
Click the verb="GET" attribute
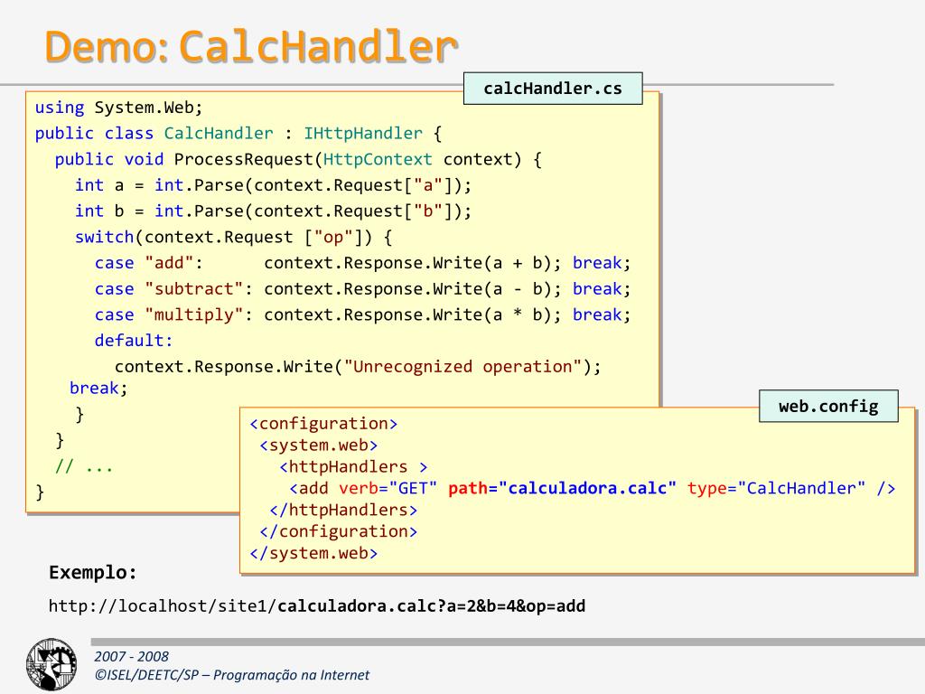[x=388, y=489]
